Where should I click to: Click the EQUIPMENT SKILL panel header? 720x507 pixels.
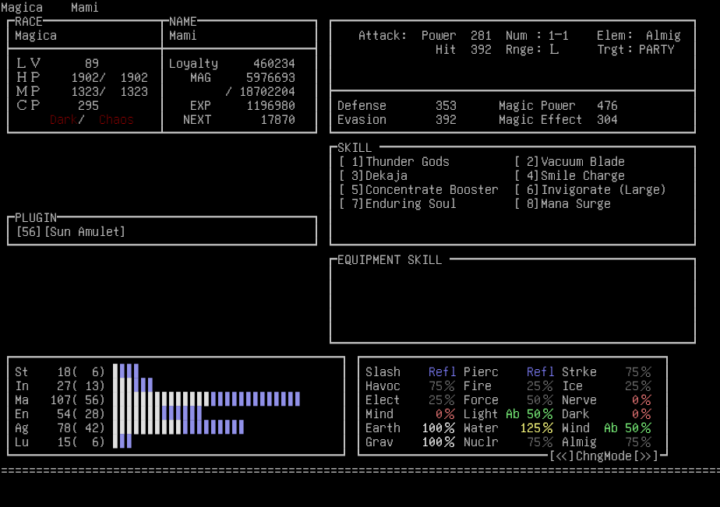390,259
